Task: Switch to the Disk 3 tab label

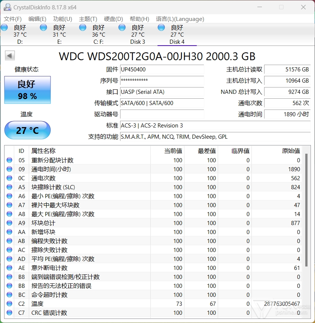Action: tap(138, 42)
